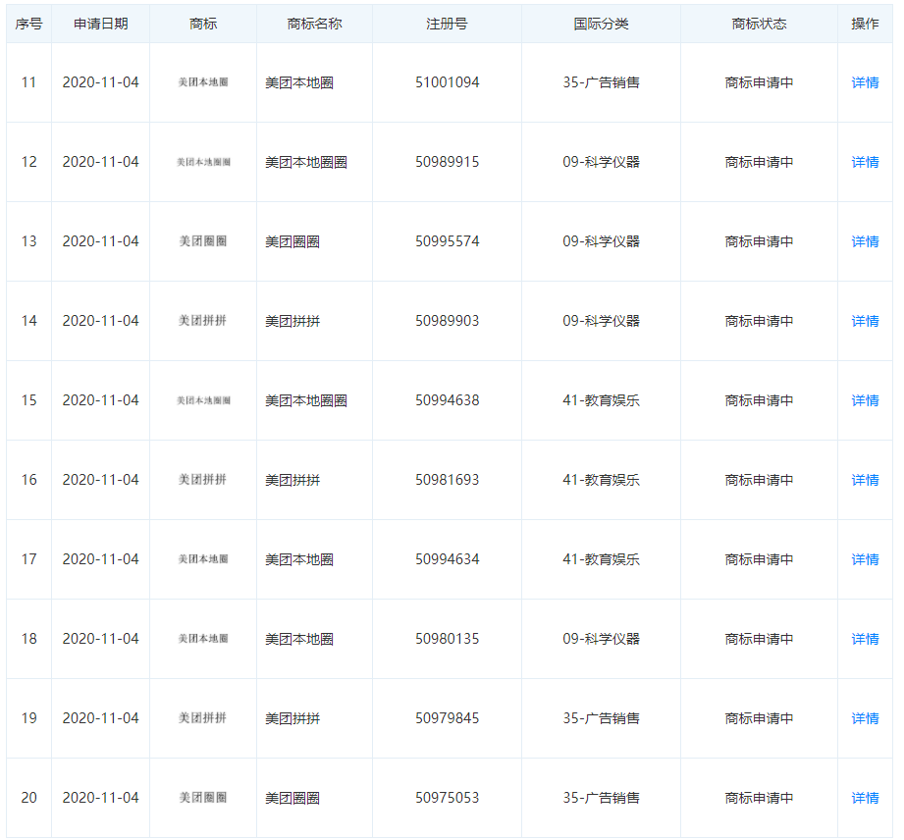
Task: Click 详情 link in row 18
Action: [865, 639]
